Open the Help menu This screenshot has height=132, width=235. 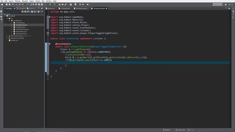(x=55, y=1)
